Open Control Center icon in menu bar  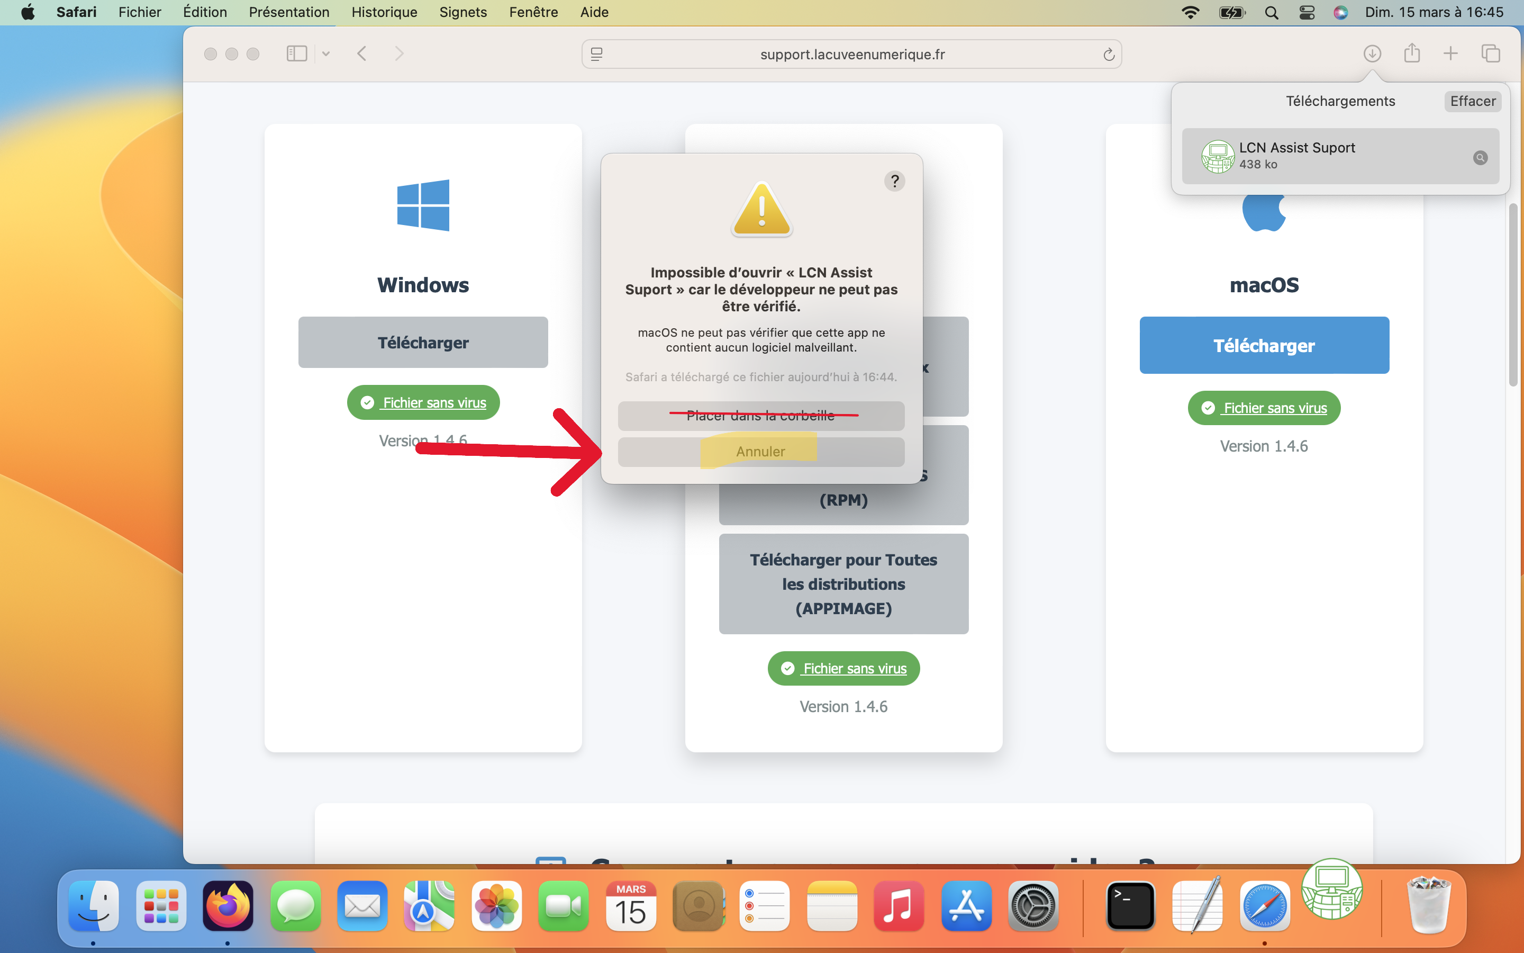tap(1307, 12)
